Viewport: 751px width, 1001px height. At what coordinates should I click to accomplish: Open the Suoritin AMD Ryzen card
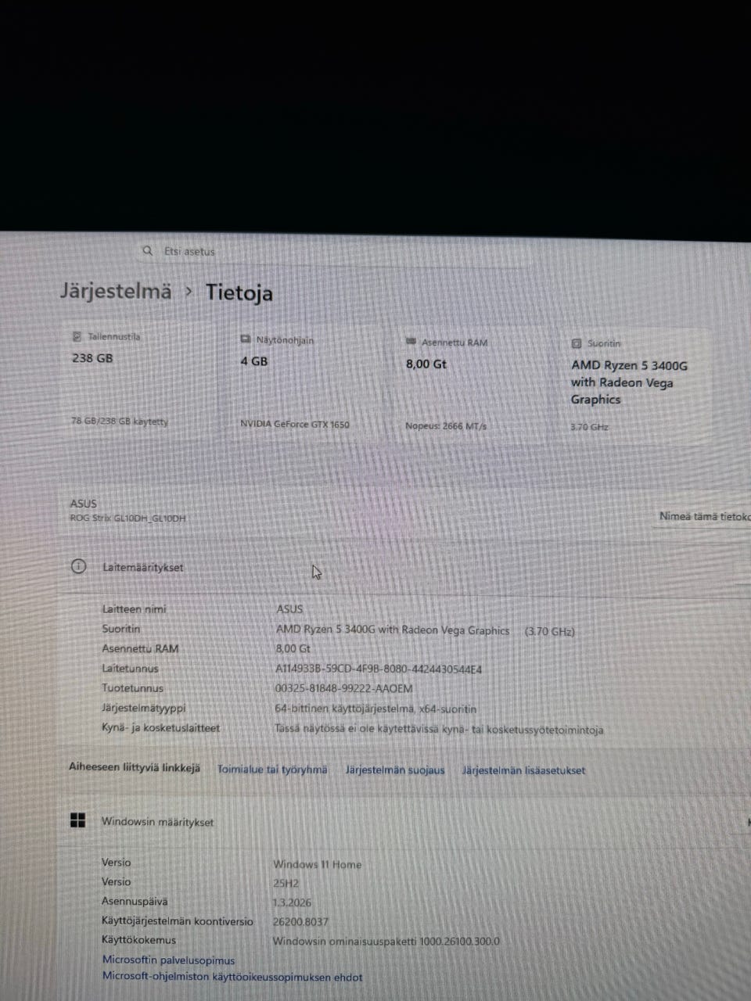click(637, 388)
